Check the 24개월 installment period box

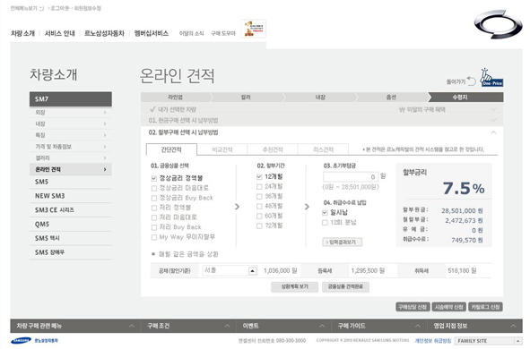coord(259,186)
